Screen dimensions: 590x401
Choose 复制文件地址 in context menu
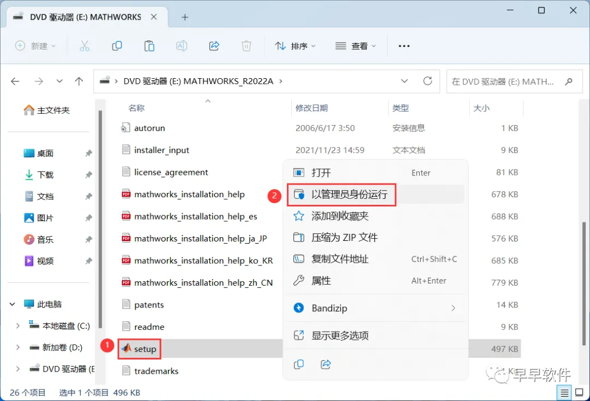point(375,259)
